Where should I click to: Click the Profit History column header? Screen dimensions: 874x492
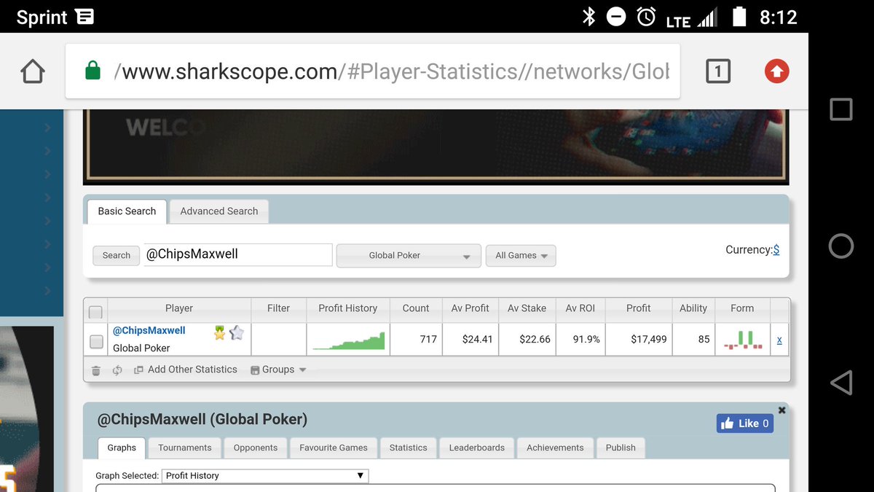(x=348, y=308)
